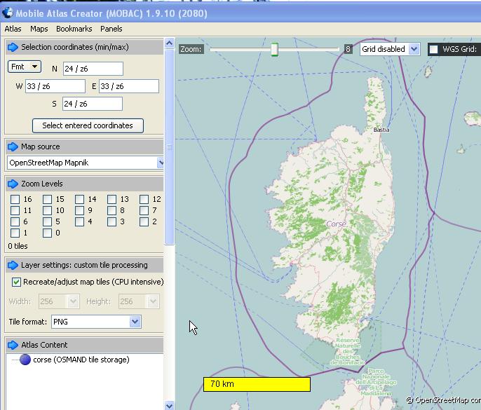Open the Tile format PNG dropdown
Image resolution: width=481 pixels, height=410 pixels.
click(96, 322)
